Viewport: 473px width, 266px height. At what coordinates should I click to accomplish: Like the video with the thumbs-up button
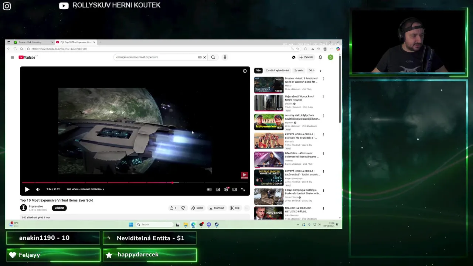point(173,208)
